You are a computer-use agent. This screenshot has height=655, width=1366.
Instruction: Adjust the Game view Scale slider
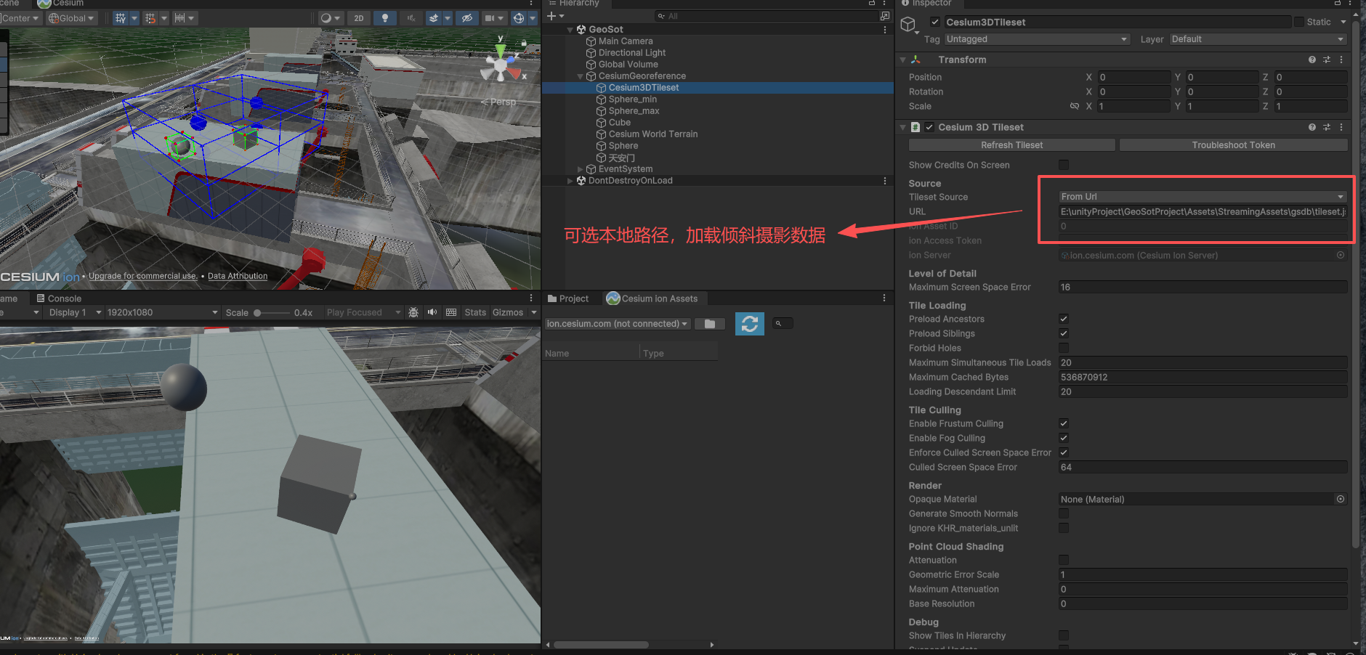271,313
